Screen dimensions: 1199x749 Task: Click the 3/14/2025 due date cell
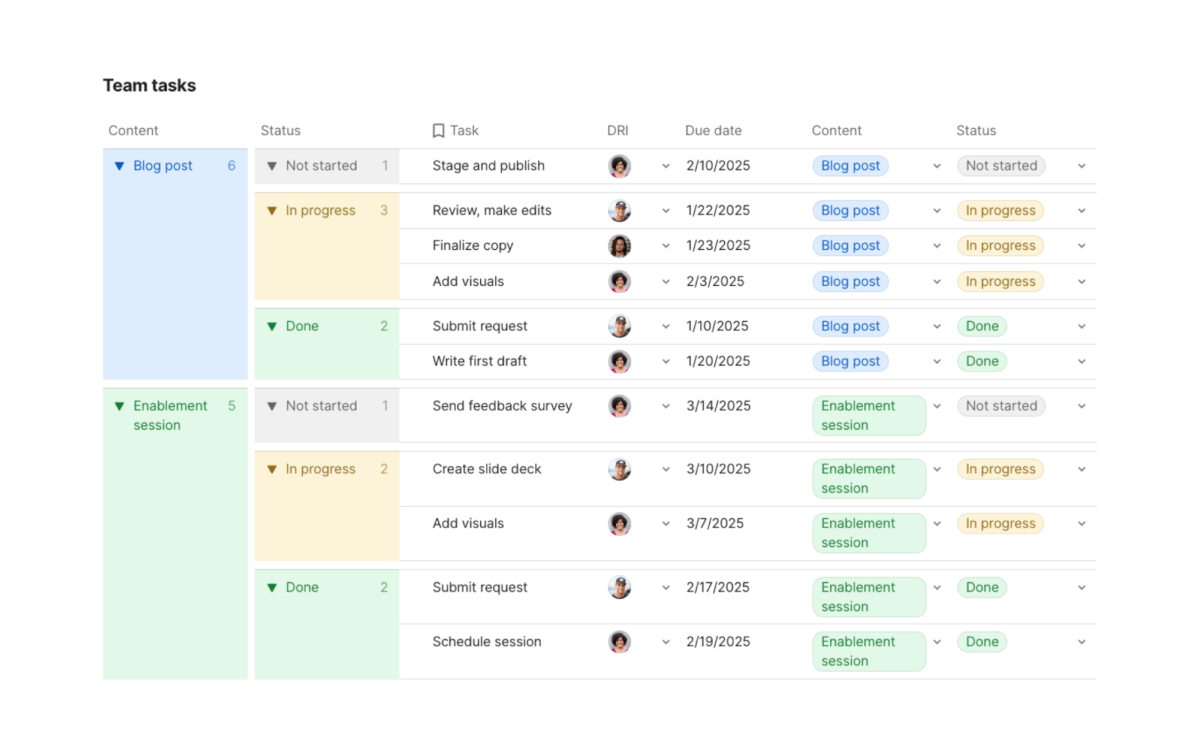coord(718,406)
